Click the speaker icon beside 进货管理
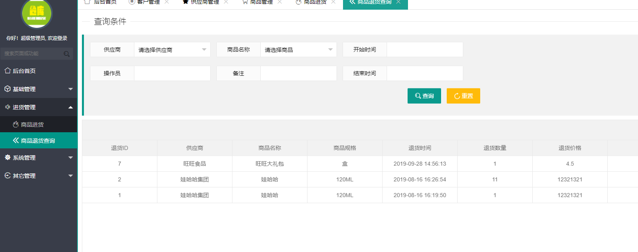Image resolution: width=638 pixels, height=252 pixels. click(x=7, y=107)
